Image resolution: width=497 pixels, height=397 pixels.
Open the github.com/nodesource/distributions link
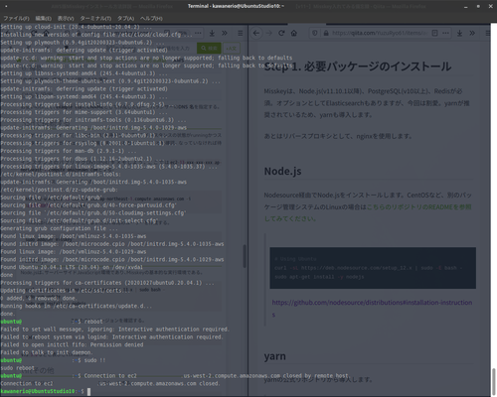372,308
